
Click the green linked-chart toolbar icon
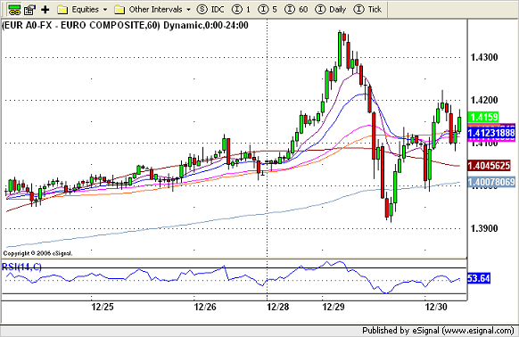[x=14, y=10]
